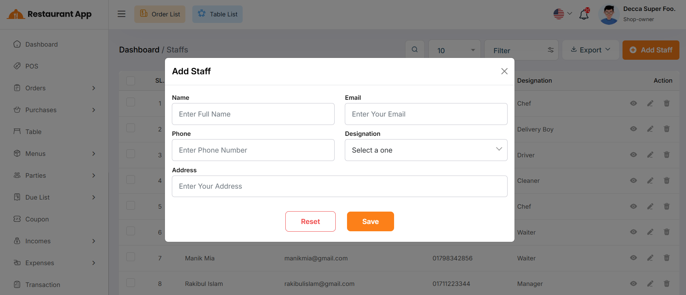
Task: Open the Designation dropdown
Action: click(426, 150)
